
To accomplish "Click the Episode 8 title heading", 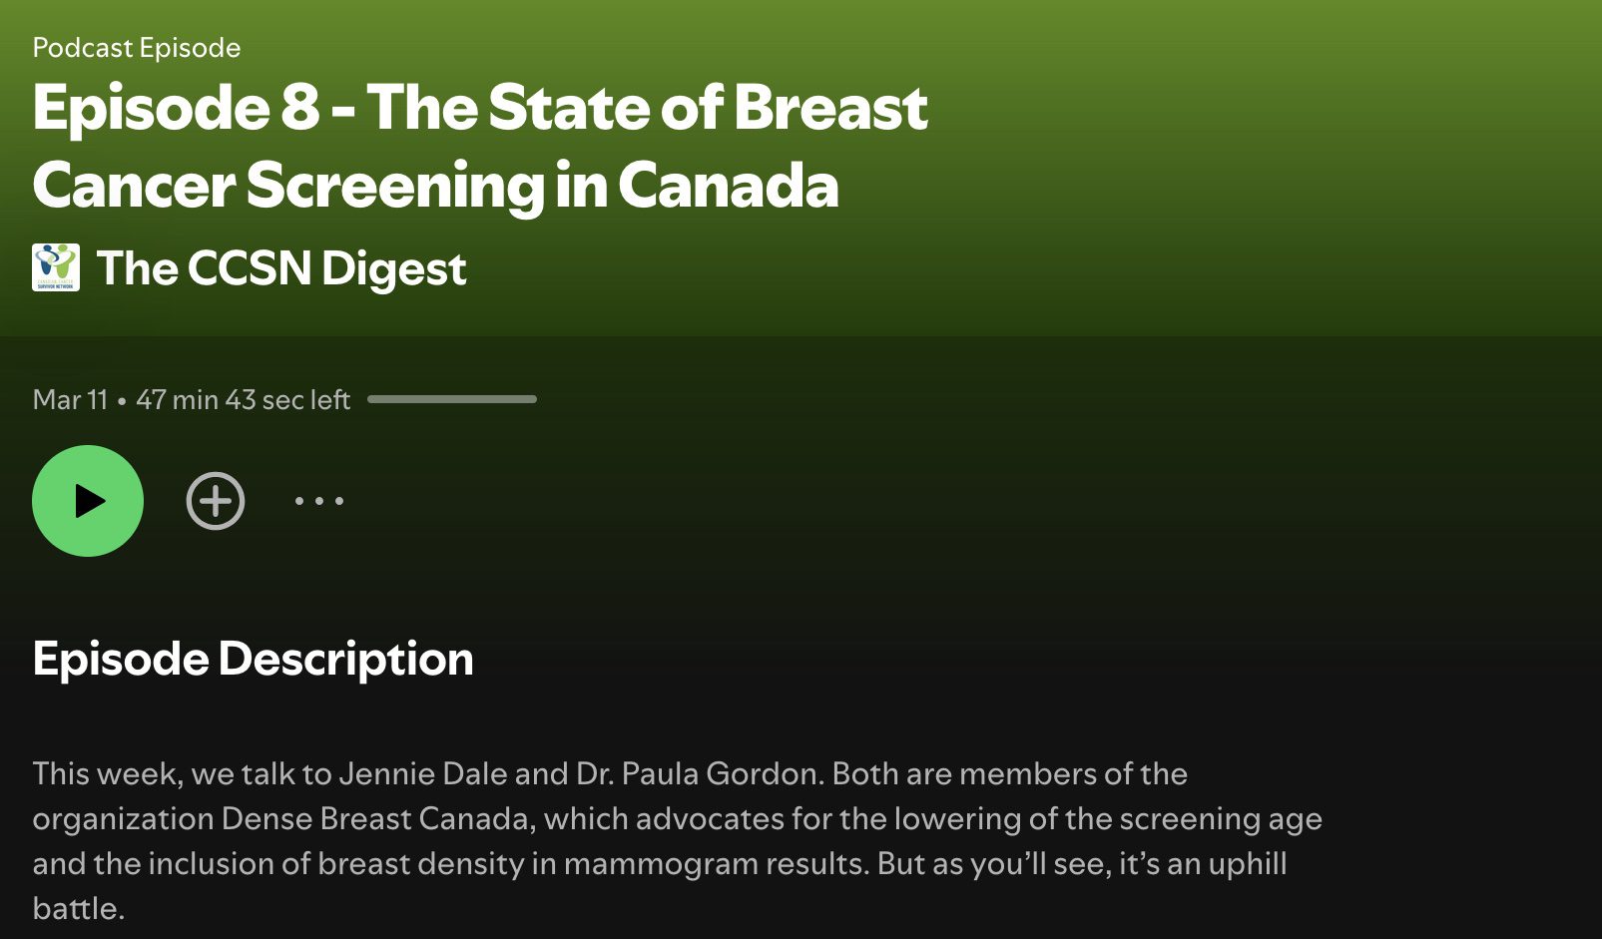I will pyautogui.click(x=480, y=108).
